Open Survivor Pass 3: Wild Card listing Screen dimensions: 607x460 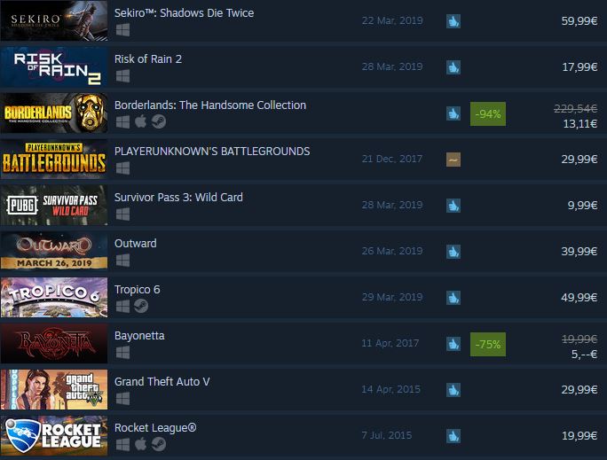point(178,197)
